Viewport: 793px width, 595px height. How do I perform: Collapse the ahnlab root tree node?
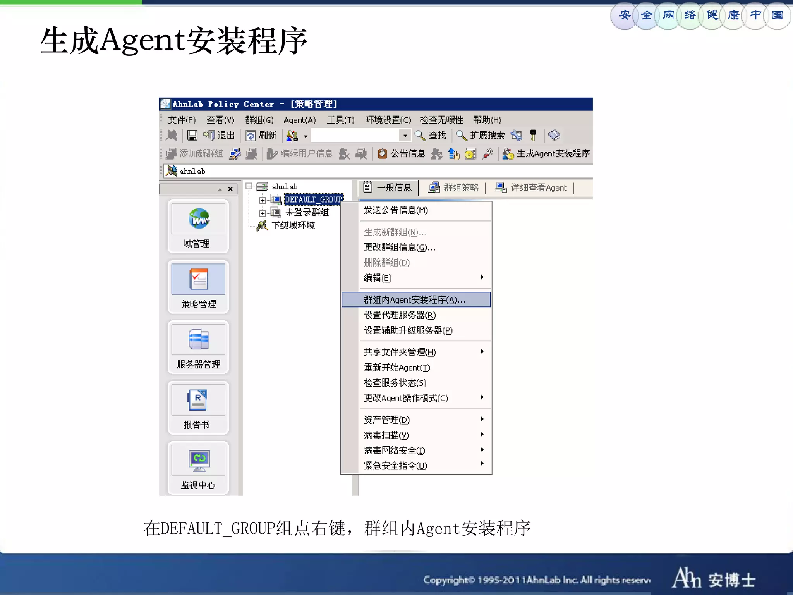pos(249,186)
